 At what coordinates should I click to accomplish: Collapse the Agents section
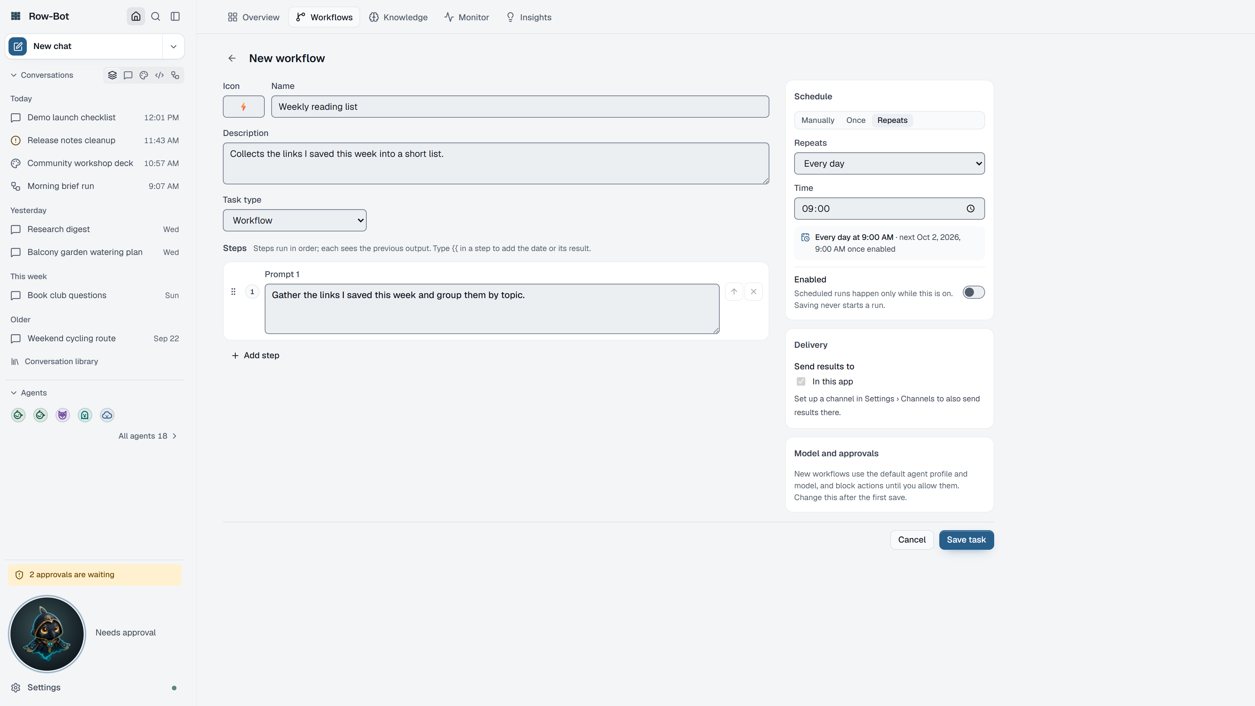(29, 393)
